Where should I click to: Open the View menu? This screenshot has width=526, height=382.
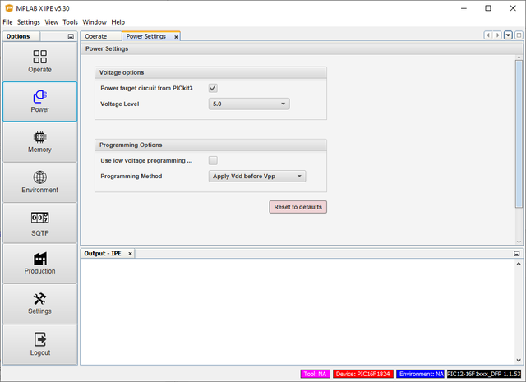[x=51, y=22]
